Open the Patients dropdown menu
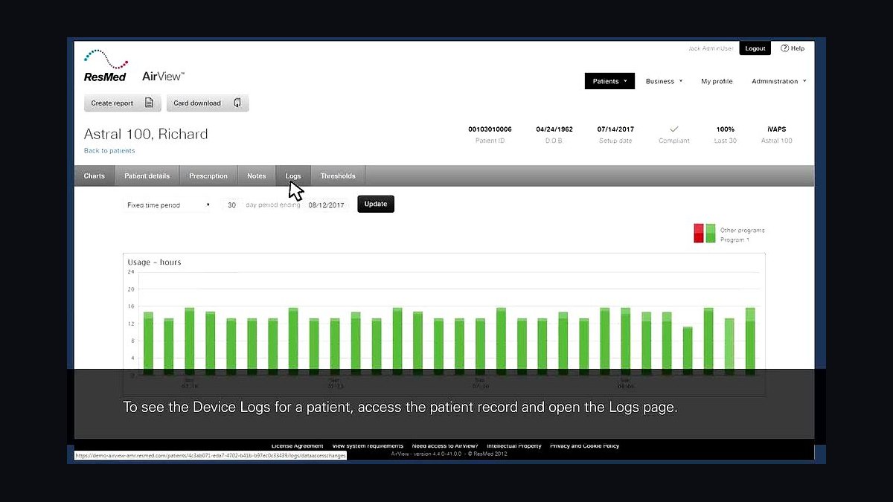The height and width of the screenshot is (502, 893). pos(609,81)
